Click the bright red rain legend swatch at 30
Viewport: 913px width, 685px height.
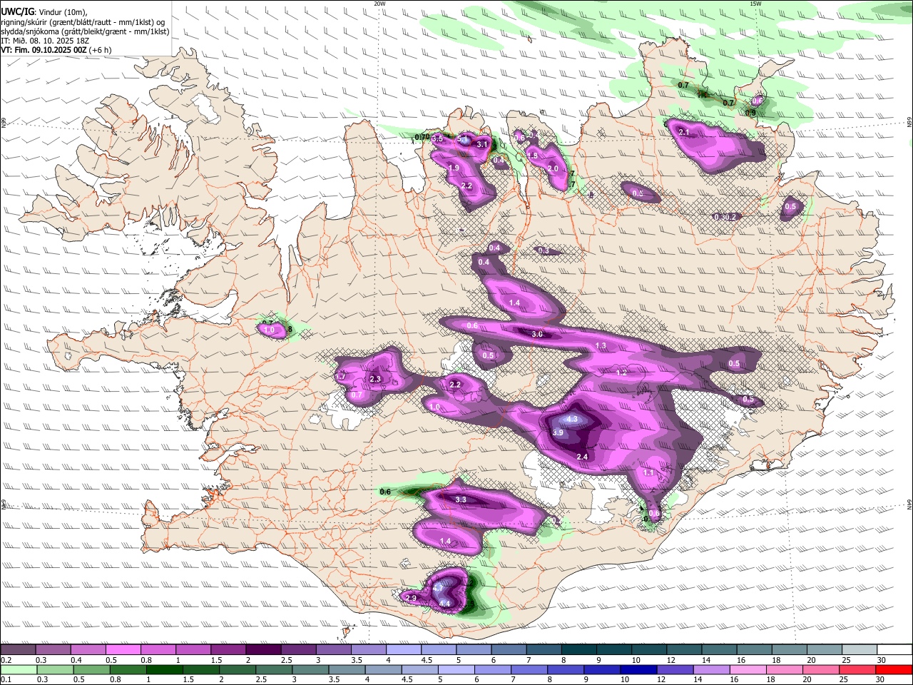894,670
